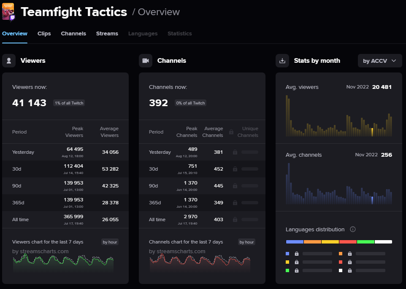Click the lock icon in Yesterday channels row

point(235,152)
